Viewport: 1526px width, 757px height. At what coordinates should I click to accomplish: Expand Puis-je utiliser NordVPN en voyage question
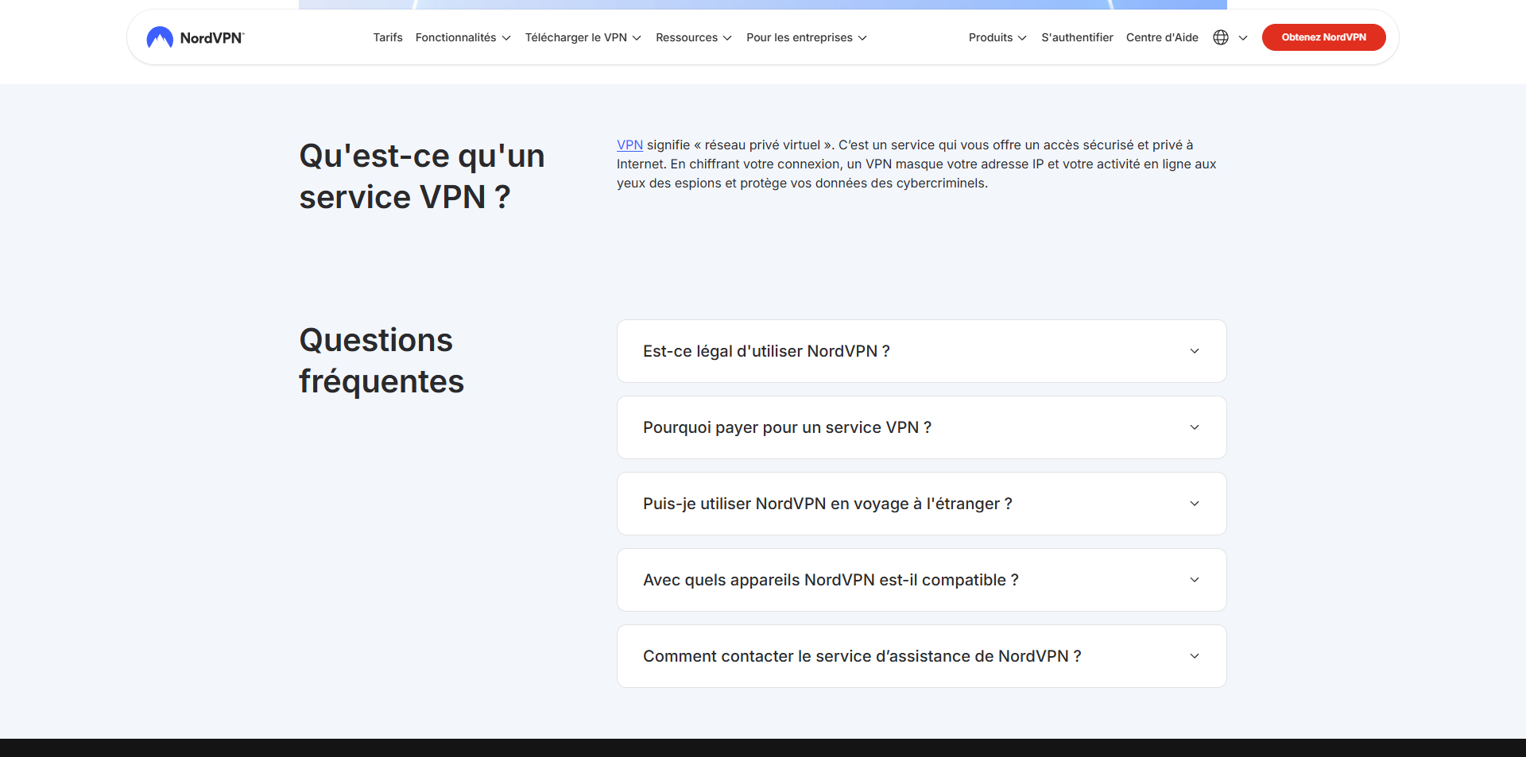[x=921, y=504]
